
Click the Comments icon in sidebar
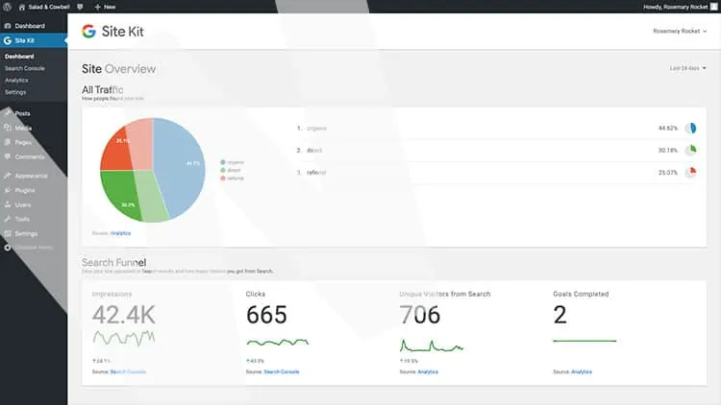click(8, 156)
